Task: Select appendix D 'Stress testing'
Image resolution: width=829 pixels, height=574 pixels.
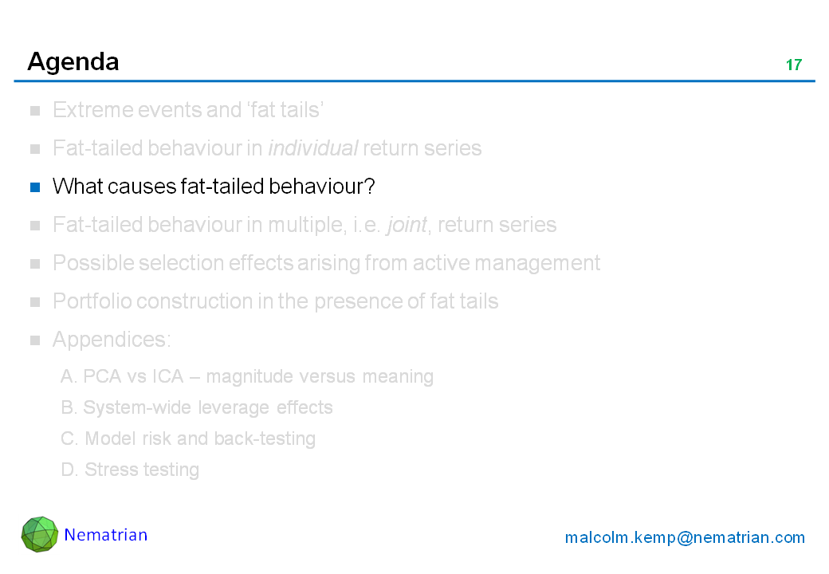Action: coord(130,470)
